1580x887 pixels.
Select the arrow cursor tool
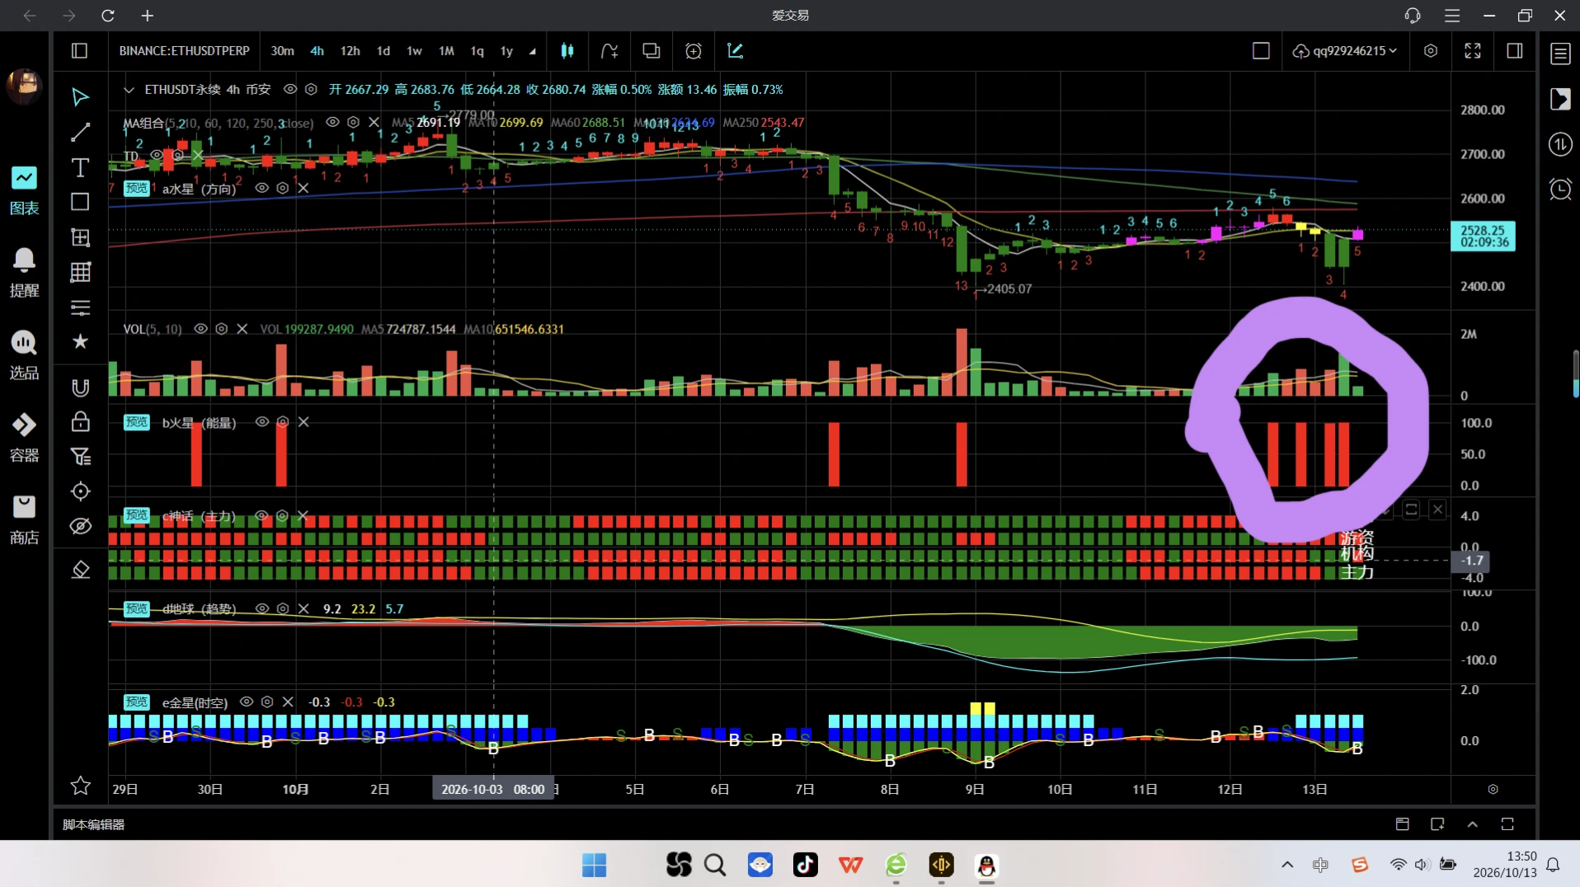[x=80, y=97]
